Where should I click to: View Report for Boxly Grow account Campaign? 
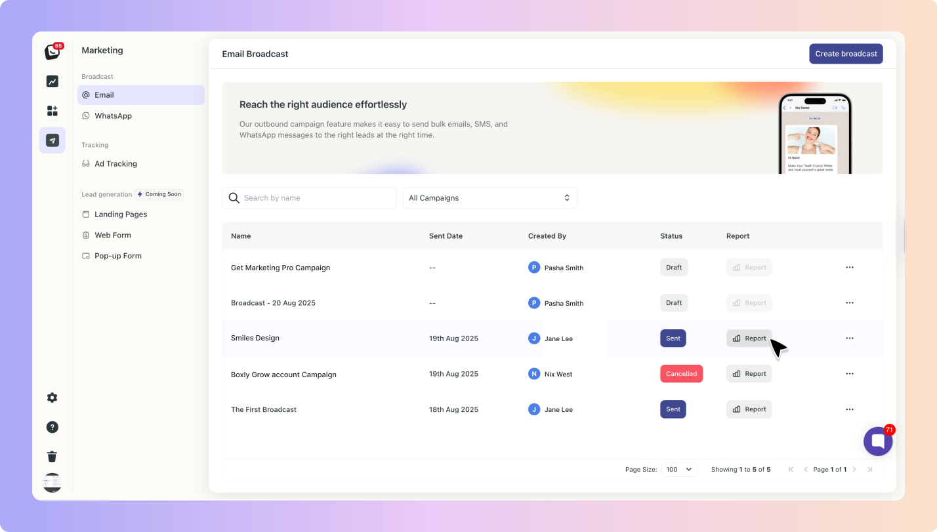click(x=749, y=374)
